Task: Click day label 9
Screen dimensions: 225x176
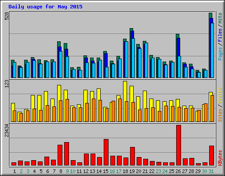Action: click(x=67, y=171)
